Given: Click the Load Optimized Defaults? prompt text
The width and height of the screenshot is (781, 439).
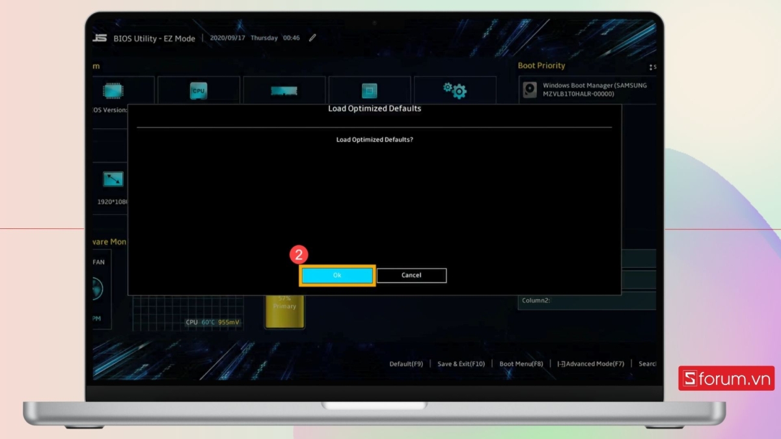Looking at the screenshot, I should pos(374,140).
